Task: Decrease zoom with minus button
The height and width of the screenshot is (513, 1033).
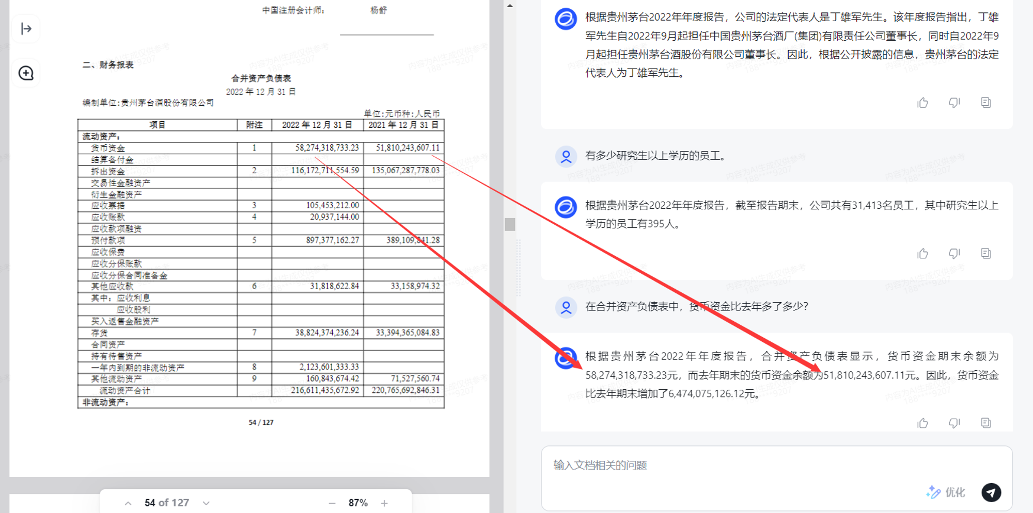Action: pyautogui.click(x=332, y=503)
